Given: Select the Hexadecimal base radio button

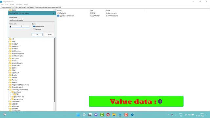Looking at the screenshot, I should point(34,27).
